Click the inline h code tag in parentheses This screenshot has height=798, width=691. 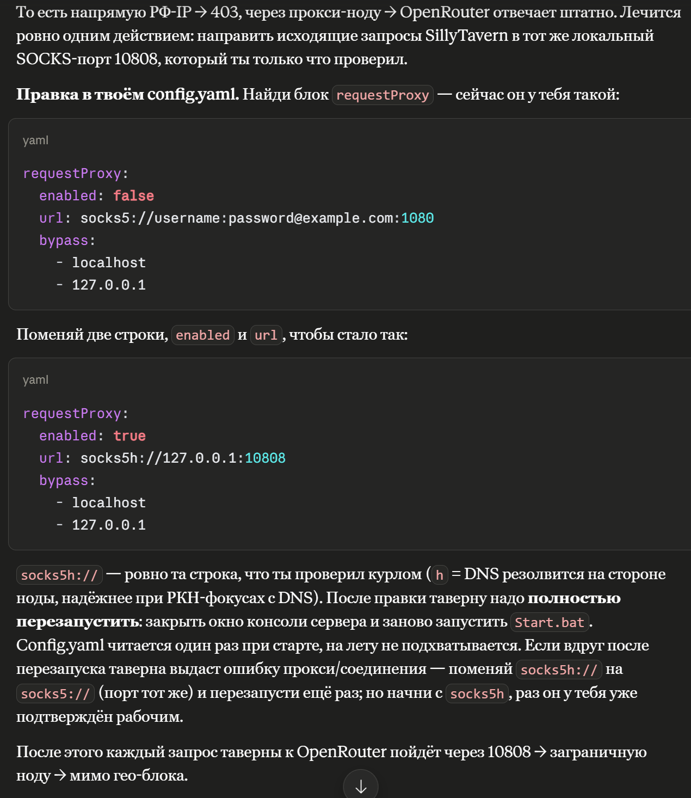(x=440, y=575)
